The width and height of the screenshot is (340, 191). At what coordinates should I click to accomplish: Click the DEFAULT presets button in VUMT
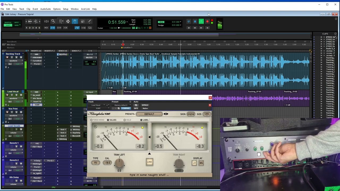[149, 114]
